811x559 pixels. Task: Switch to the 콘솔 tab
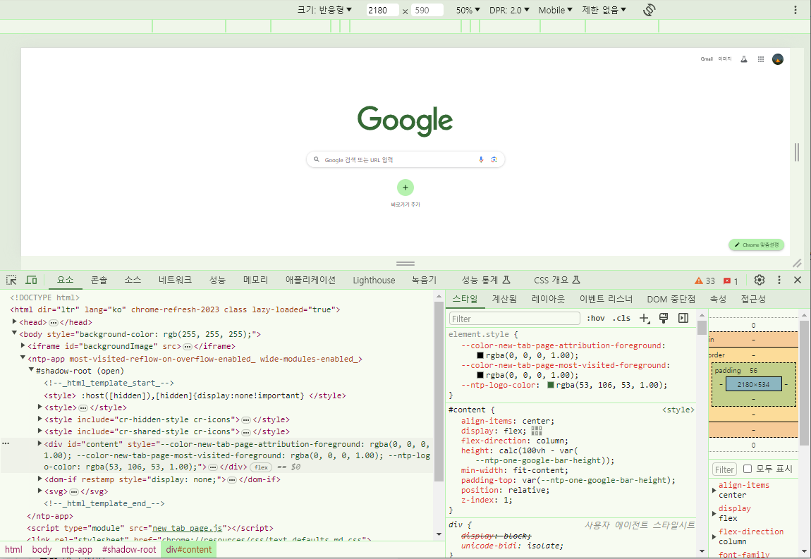[x=99, y=280]
